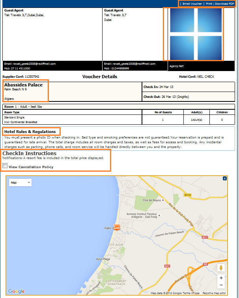The height and width of the screenshot is (298, 239).
Task: Open the map Terms of Use link
Action: pos(192,293)
